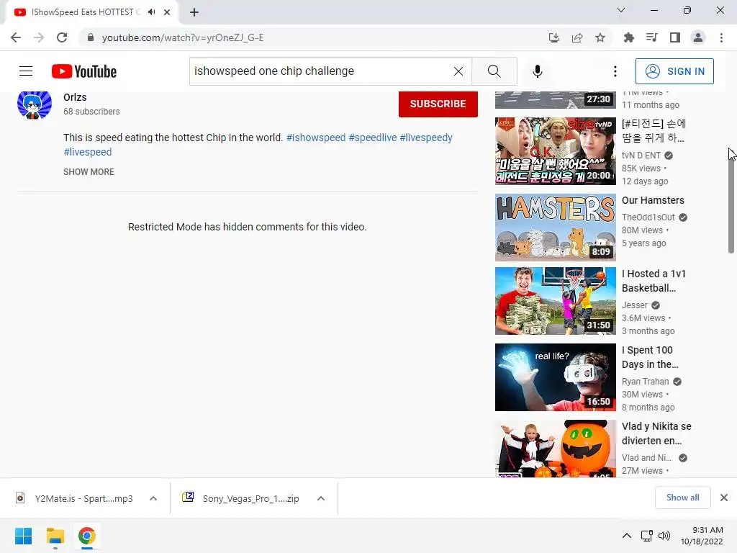The image size is (737, 553).
Task: Click the 'Our Hamsters' video title
Action: [x=653, y=200]
